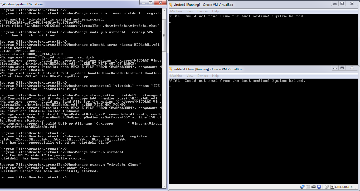The image size is (360, 191).
Task: Click the CTRL DROITE host key label
Action: (344, 187)
